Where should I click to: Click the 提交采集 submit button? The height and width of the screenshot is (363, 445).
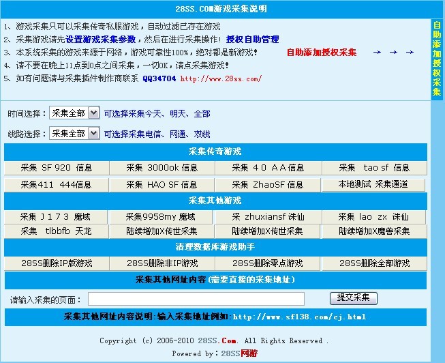click(x=353, y=298)
